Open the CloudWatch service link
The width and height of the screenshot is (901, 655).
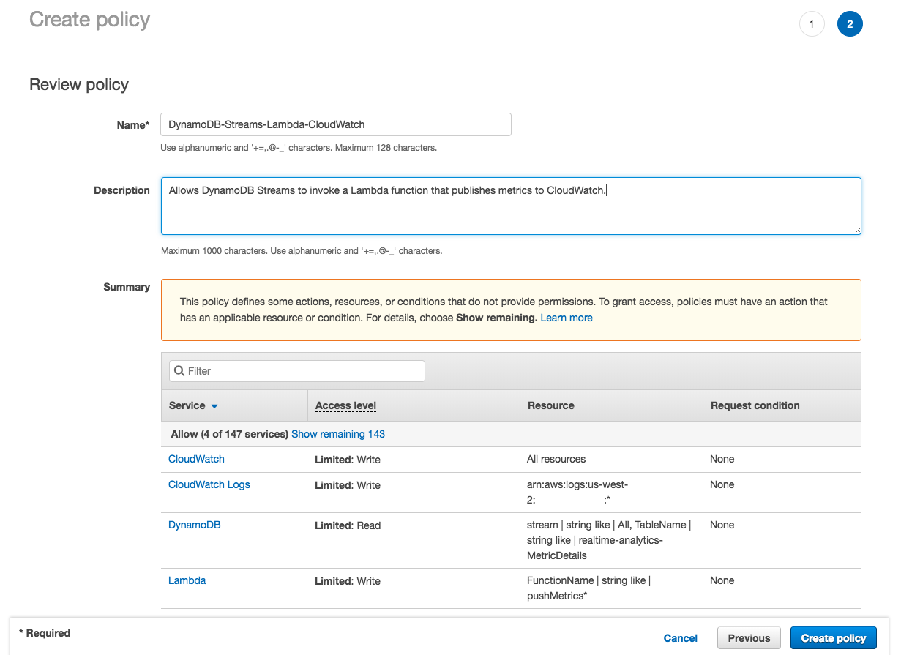[x=196, y=459]
